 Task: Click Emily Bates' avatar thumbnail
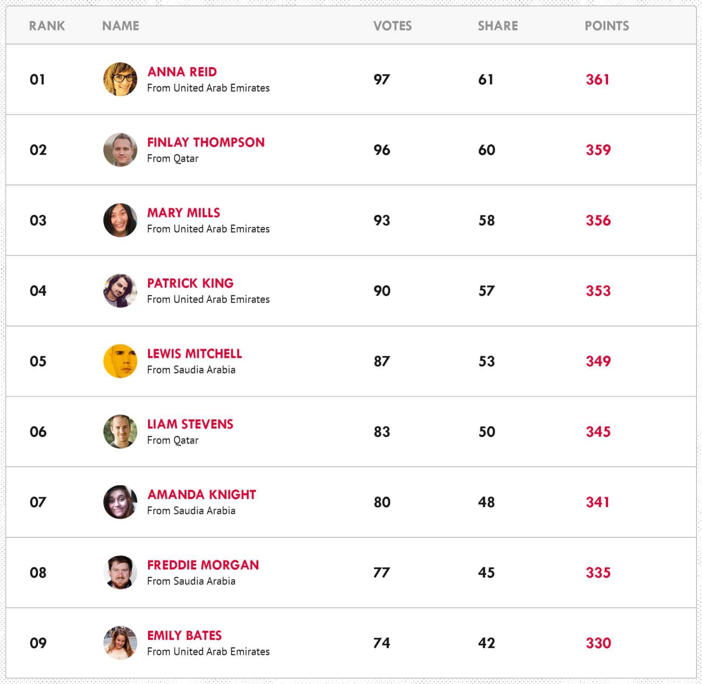coord(120,643)
